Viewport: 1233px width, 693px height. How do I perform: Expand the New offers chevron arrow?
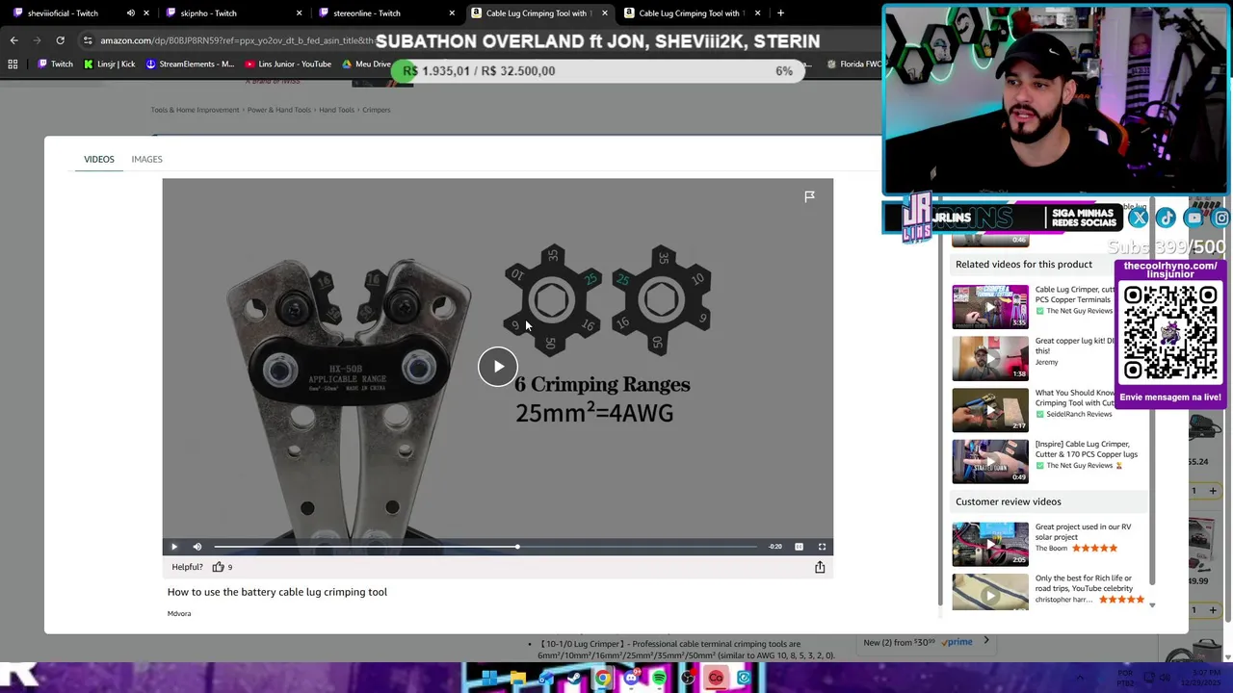(x=986, y=641)
